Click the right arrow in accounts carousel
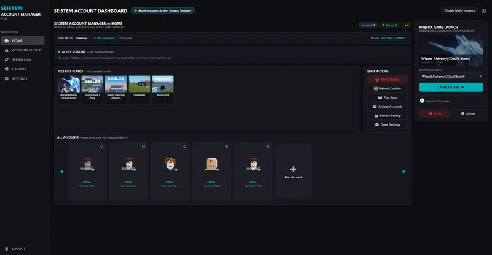 pyautogui.click(x=404, y=172)
